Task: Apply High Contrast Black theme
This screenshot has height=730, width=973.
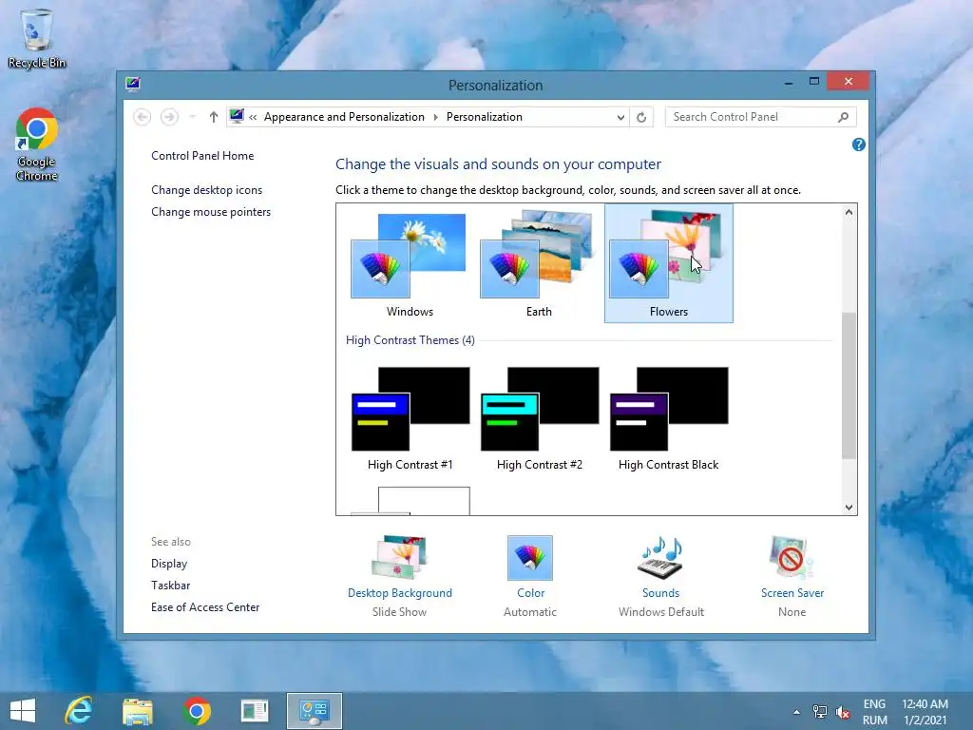Action: coord(668,418)
